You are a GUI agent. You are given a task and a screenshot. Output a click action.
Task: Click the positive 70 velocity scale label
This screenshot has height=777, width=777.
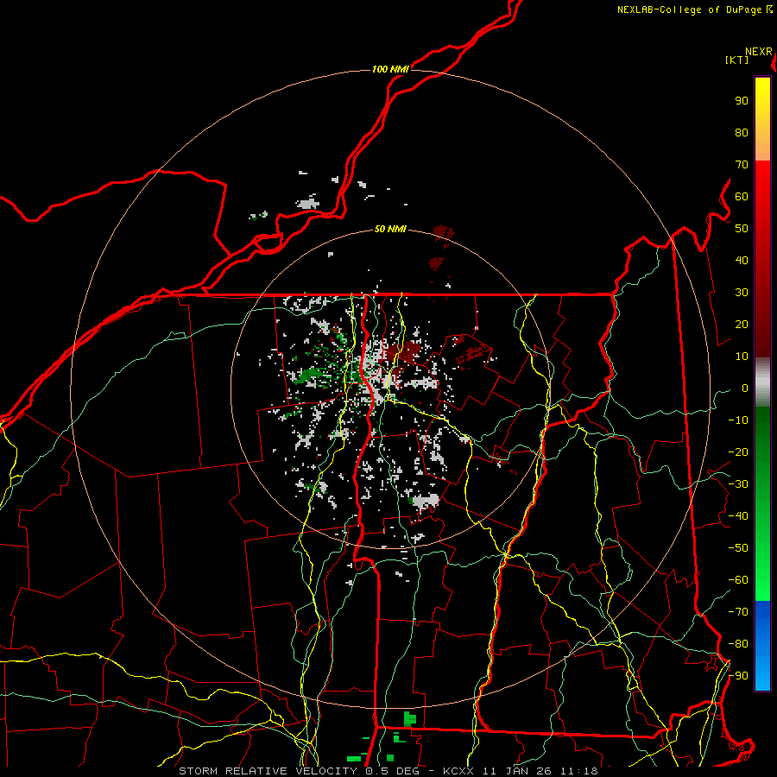point(742,165)
